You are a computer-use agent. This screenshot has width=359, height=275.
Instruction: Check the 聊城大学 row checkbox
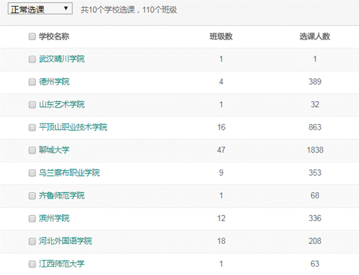(x=32, y=150)
